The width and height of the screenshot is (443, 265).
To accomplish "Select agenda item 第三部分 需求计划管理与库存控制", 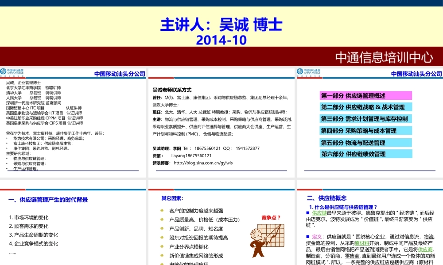I will pos(366,119).
